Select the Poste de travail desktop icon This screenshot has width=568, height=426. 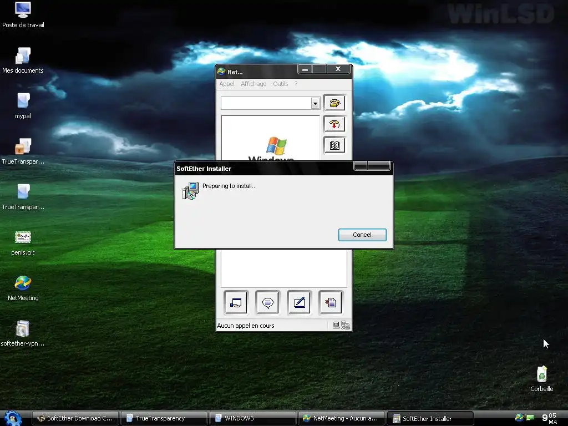(x=23, y=15)
